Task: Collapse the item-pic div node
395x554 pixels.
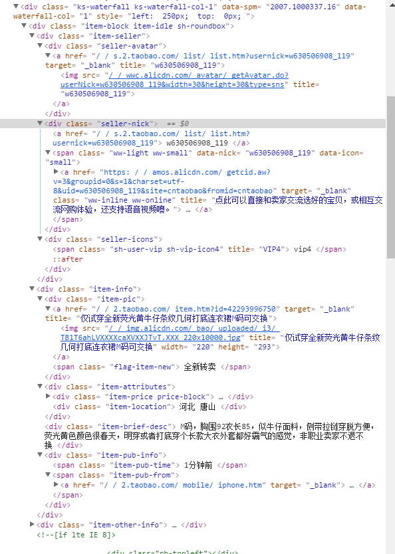Action: (x=40, y=298)
